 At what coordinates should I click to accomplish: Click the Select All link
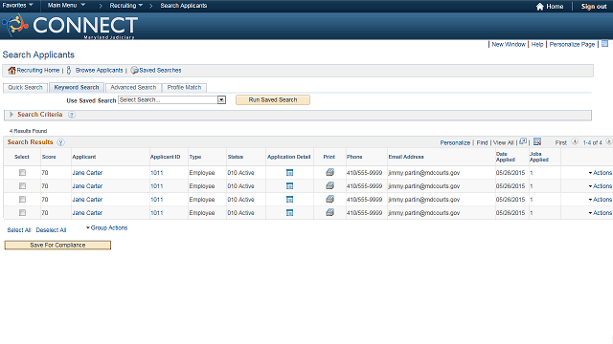19,230
